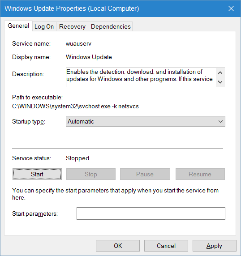The width and height of the screenshot is (241, 256).
Task: Open the Recovery tab
Action: (x=72, y=26)
